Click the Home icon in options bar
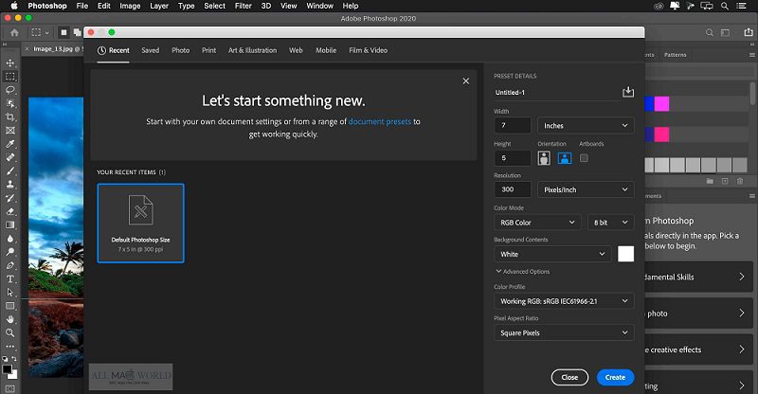The width and height of the screenshot is (758, 394). point(14,33)
